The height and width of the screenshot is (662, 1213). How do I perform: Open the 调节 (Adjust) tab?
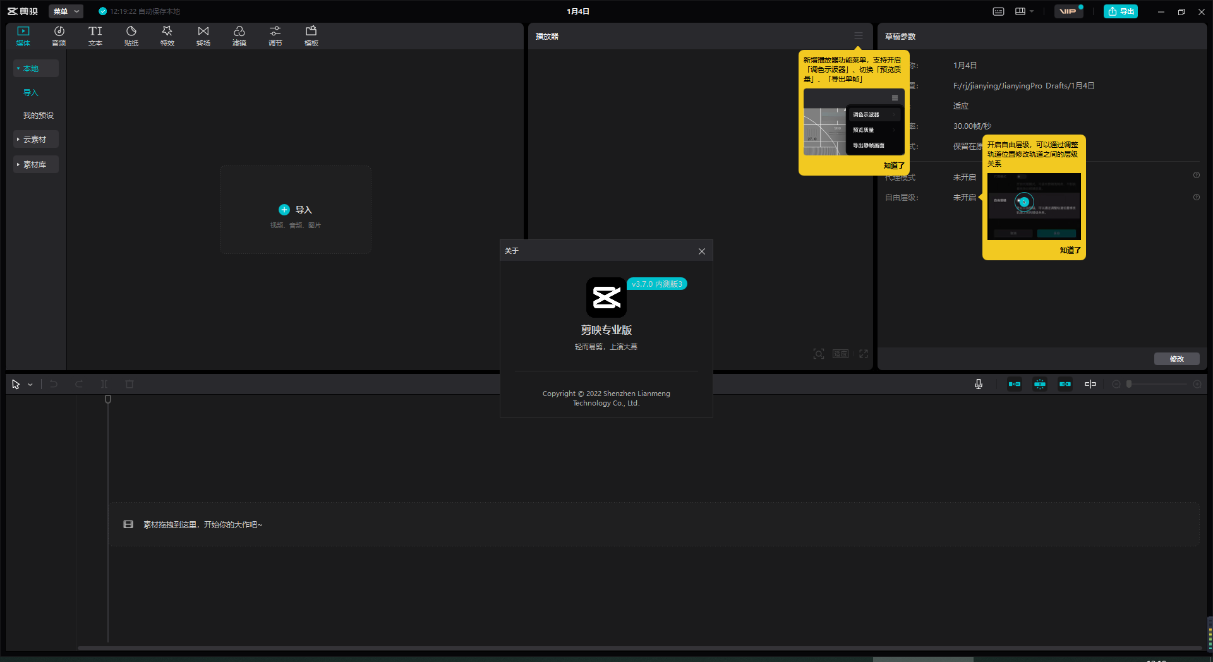tap(275, 36)
